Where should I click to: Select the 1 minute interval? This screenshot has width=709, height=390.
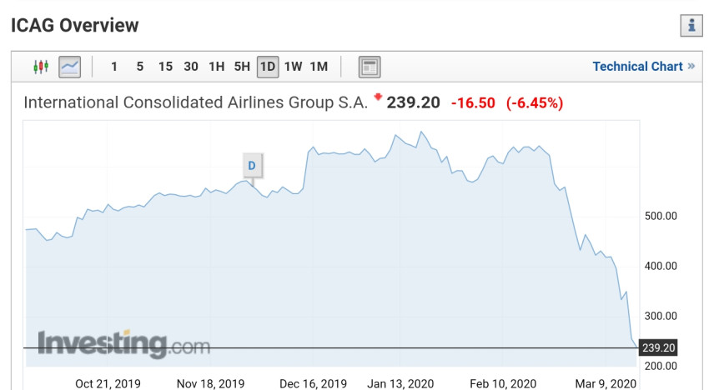pyautogui.click(x=114, y=67)
